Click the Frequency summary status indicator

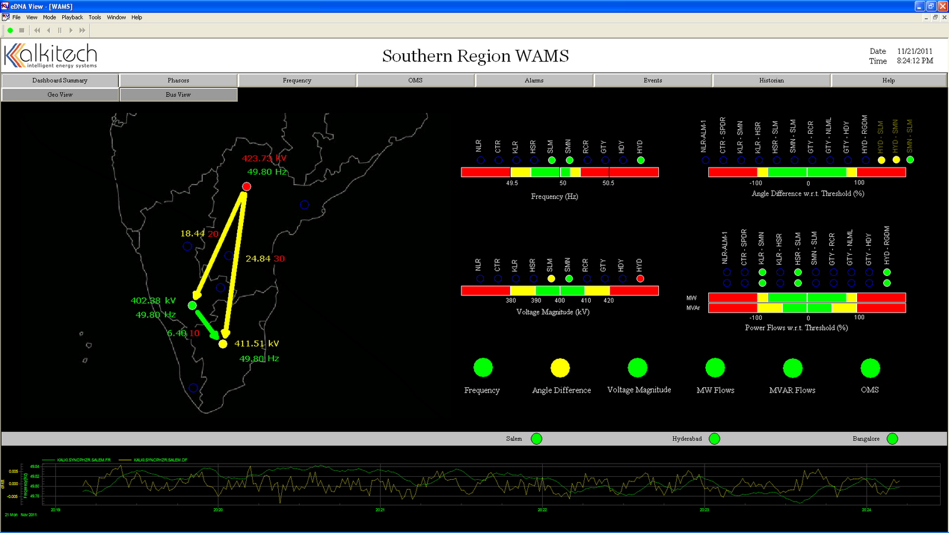pos(482,367)
